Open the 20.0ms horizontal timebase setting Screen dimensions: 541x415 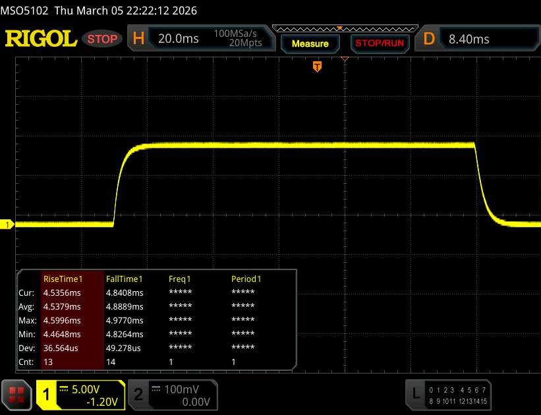[x=179, y=39]
